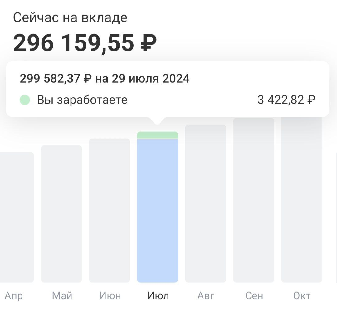Select the August bar in the chart
The image size is (337, 317).
pos(206,203)
